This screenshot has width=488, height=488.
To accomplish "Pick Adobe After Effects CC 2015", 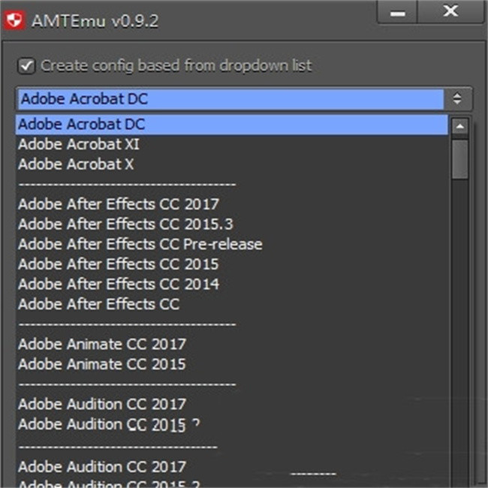I will (x=119, y=264).
